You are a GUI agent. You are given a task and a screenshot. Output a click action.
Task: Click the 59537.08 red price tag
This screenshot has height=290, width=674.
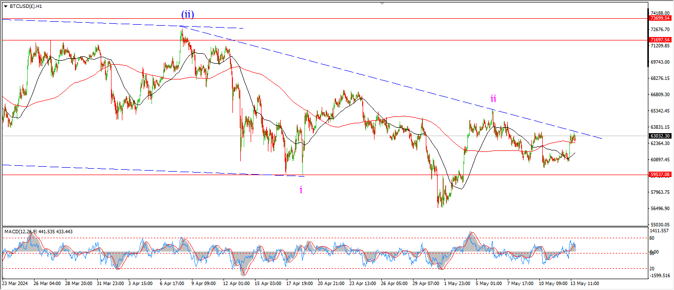click(x=660, y=175)
